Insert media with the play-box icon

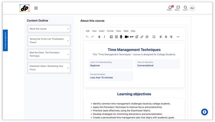pyautogui.click(x=116, y=37)
